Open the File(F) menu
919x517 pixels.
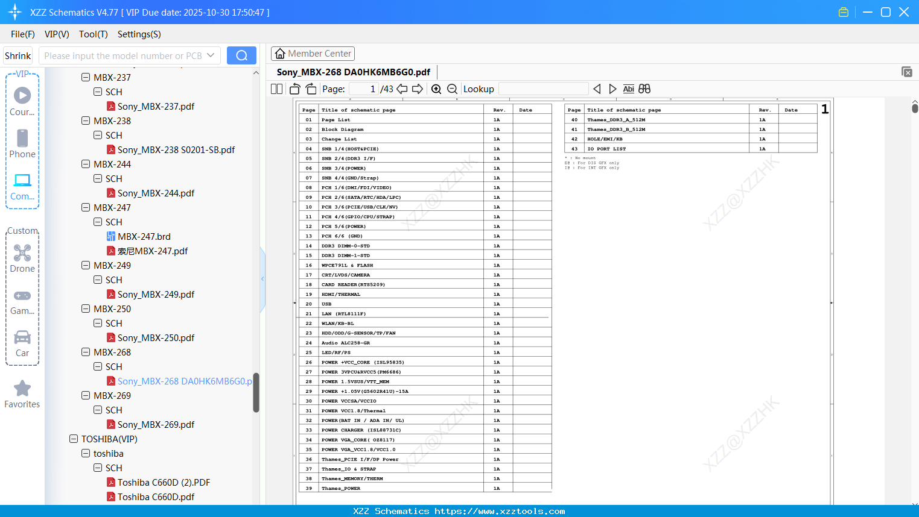tap(23, 34)
